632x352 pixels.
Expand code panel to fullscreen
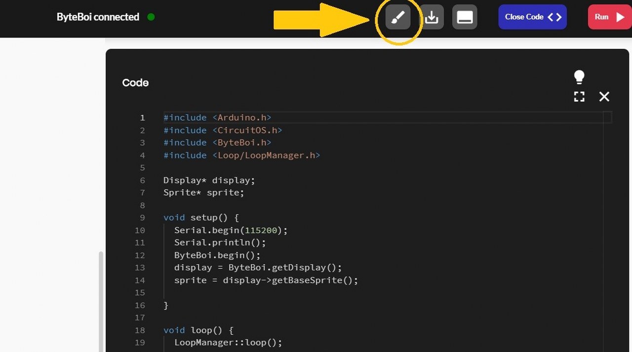579,97
